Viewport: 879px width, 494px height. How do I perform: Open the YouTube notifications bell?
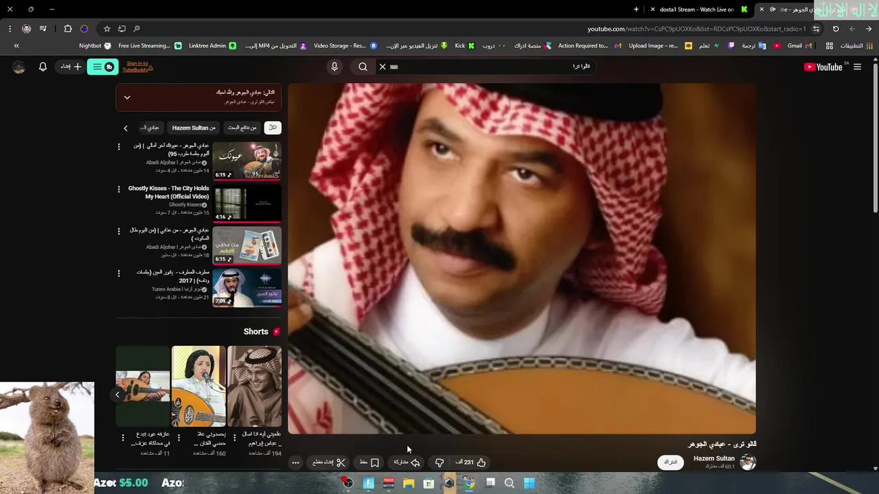click(x=43, y=67)
